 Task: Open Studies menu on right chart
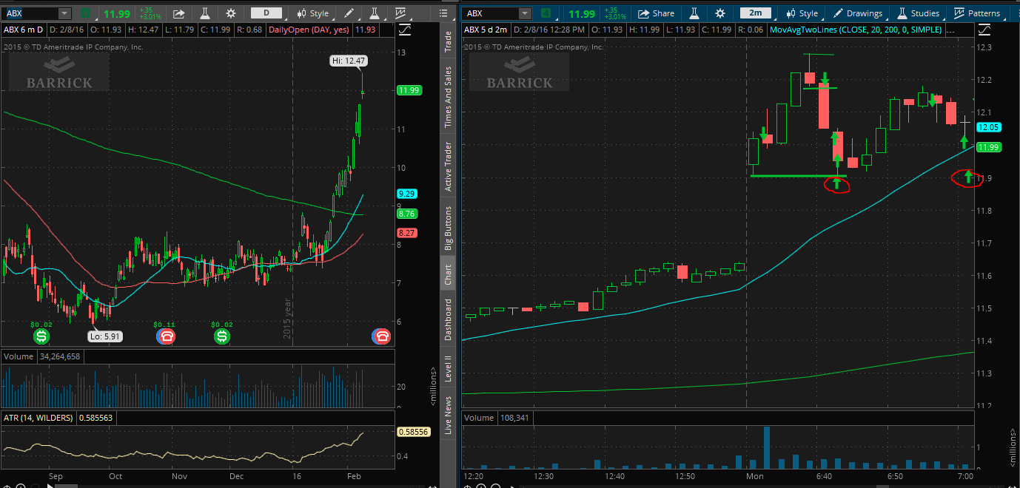tap(917, 13)
